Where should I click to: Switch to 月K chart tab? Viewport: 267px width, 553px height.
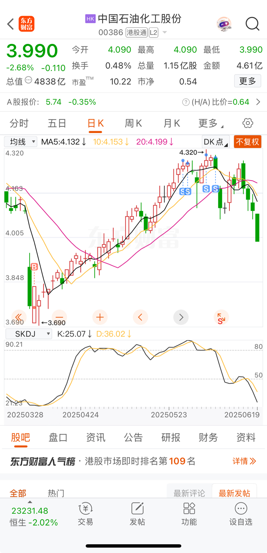click(172, 123)
